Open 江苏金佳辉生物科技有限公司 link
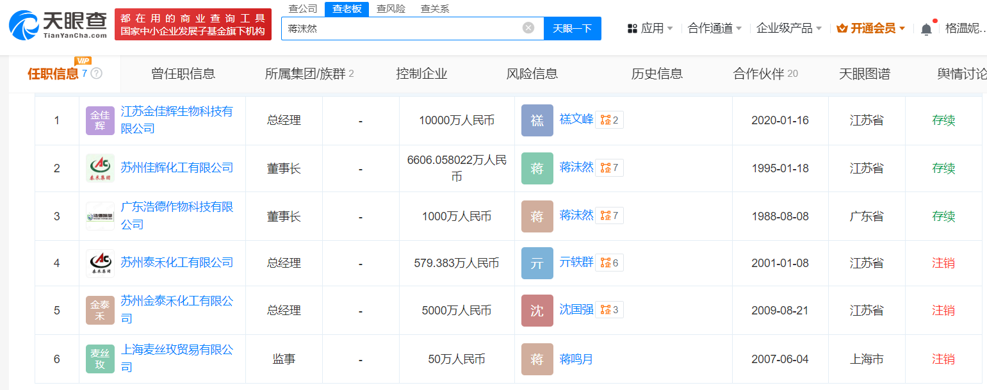The image size is (987, 390). (177, 120)
